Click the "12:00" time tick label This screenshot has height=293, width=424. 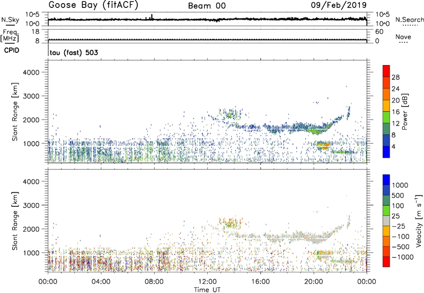(207, 282)
